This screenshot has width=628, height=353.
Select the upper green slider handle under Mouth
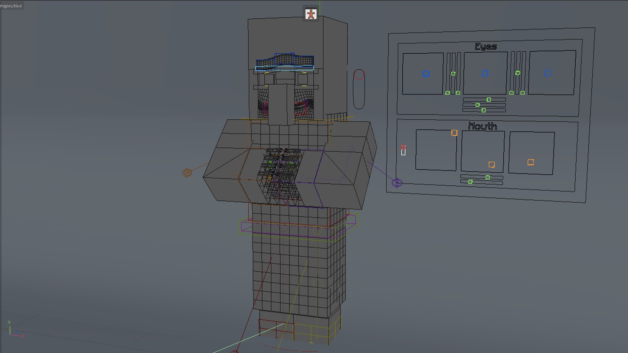(x=488, y=177)
